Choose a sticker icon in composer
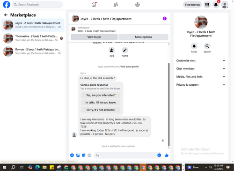 coord(84,155)
